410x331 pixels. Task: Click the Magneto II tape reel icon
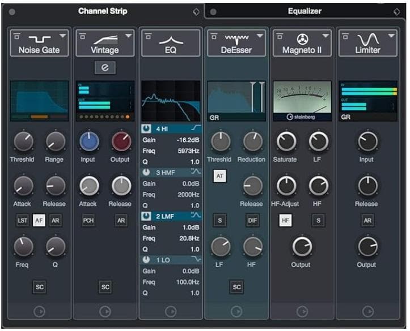point(302,39)
